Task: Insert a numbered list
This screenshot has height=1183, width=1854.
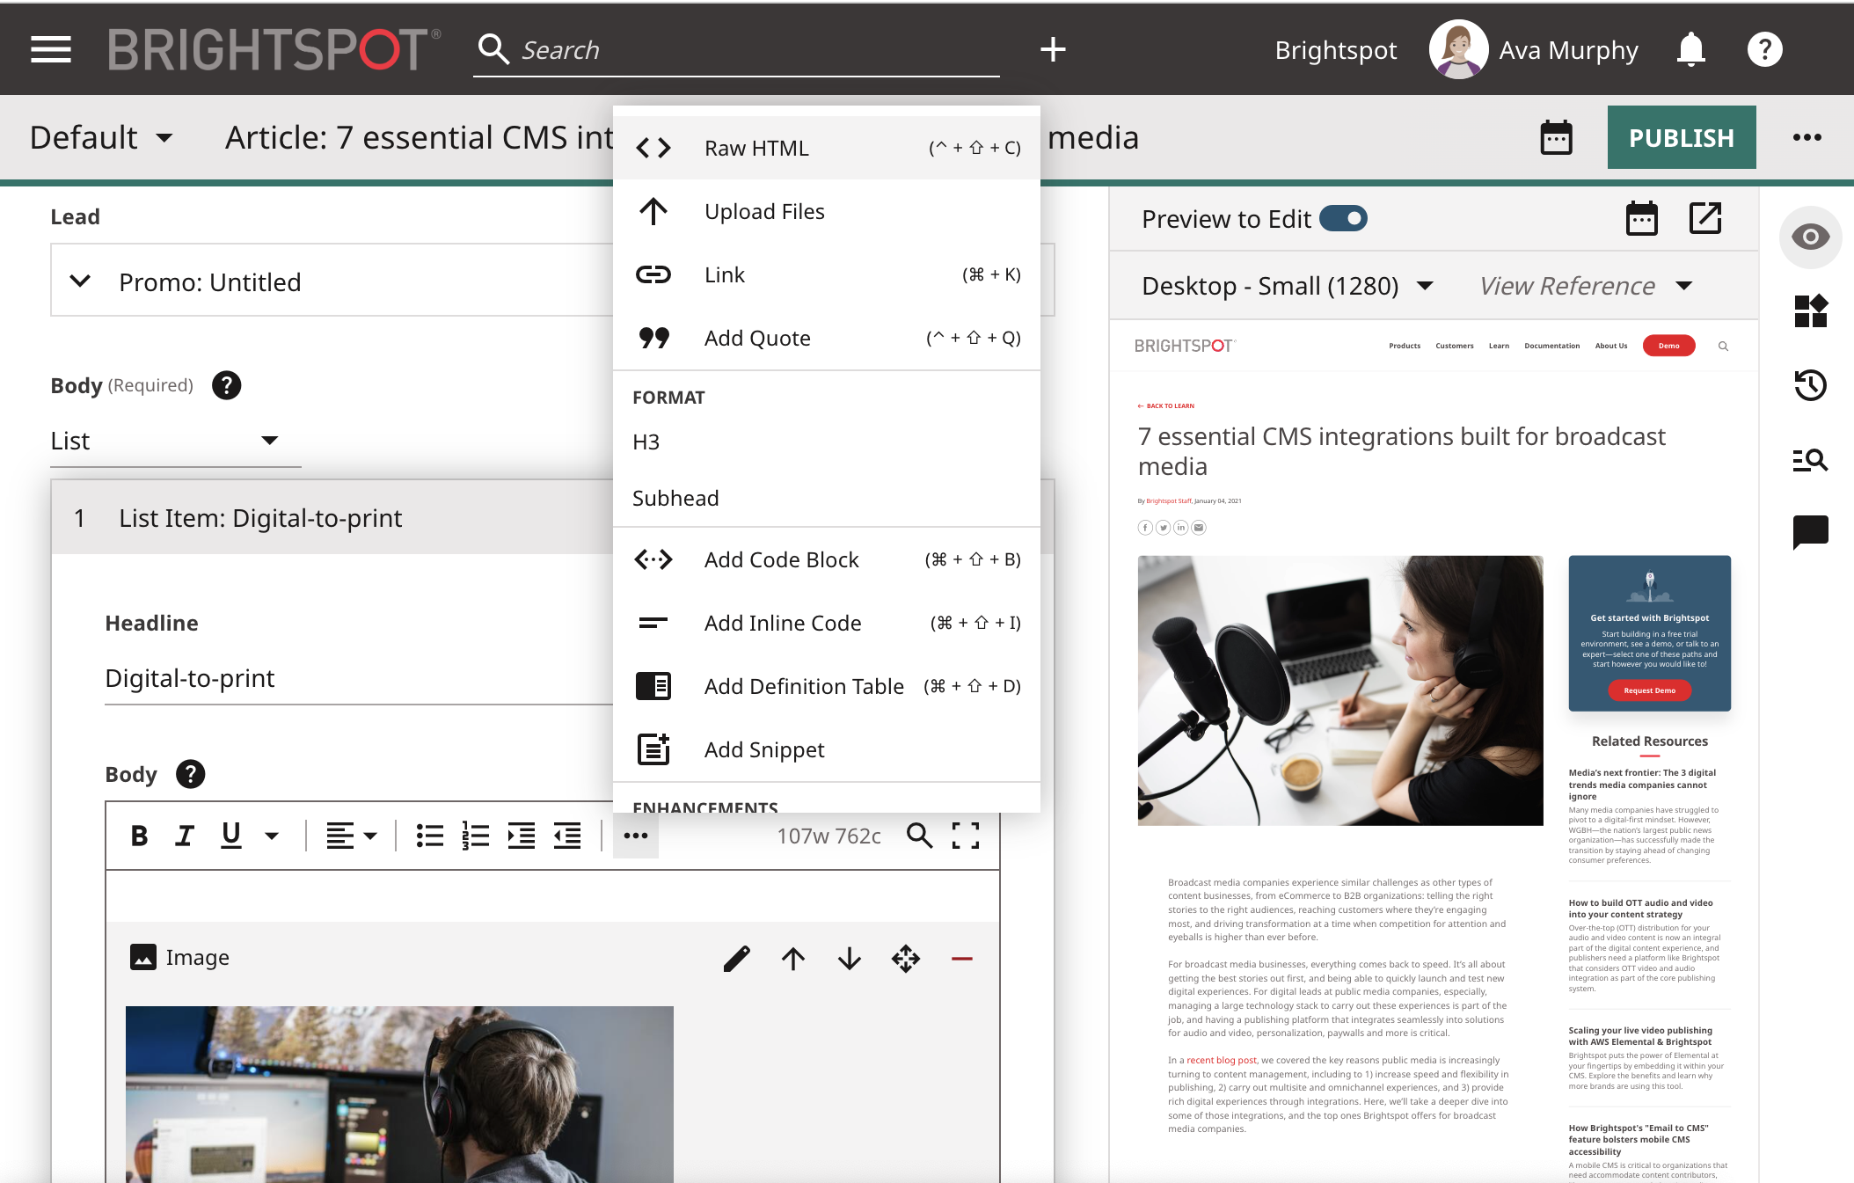Action: [475, 836]
